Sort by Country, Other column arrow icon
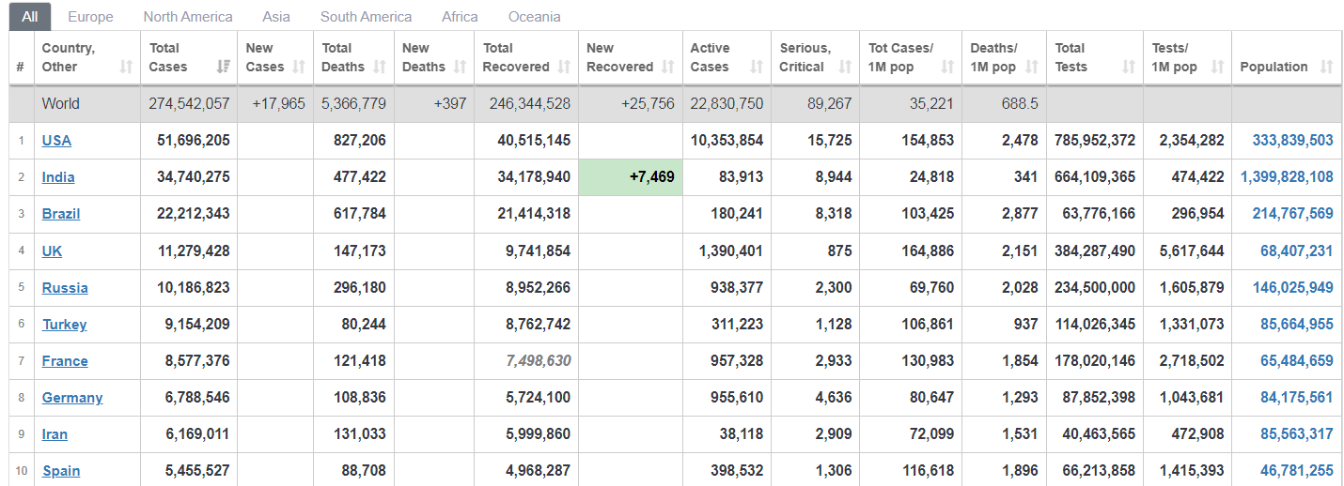 (126, 67)
